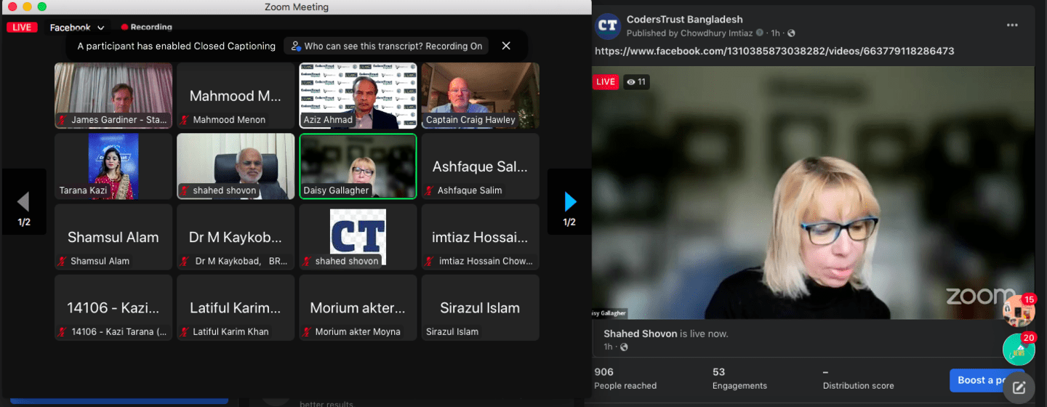Click the viewer count eye icon showing 11
Viewport: 1047px width, 407px height.
(x=631, y=82)
